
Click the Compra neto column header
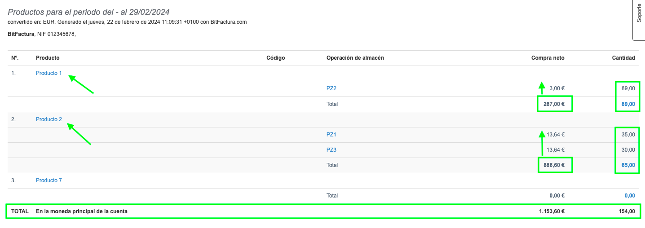tap(548, 58)
